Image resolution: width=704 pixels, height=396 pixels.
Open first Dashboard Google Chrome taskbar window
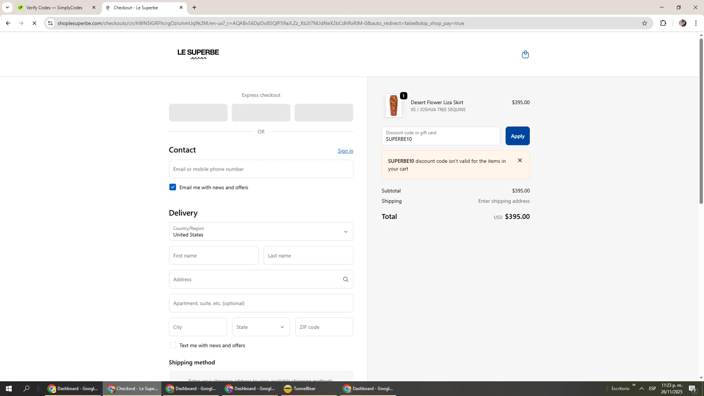pyautogui.click(x=73, y=388)
